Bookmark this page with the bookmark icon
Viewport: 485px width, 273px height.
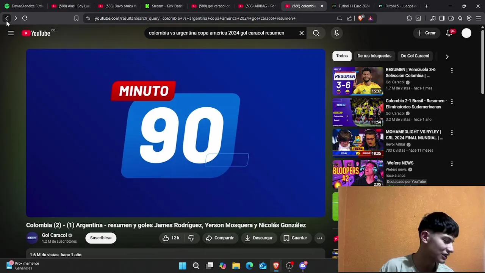pos(76,18)
